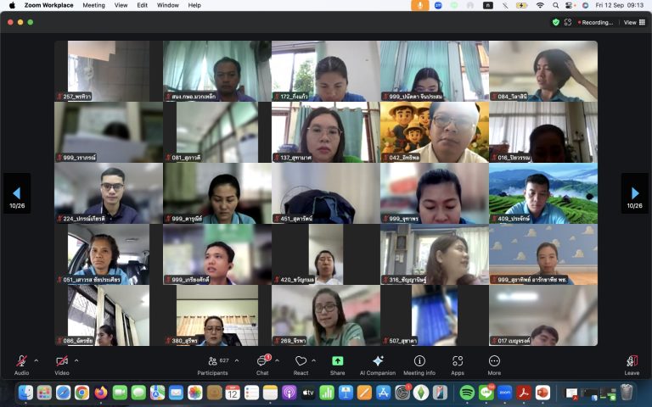652x407 pixels.
Task: Expand video options arrow next to Video
Action: (76, 360)
